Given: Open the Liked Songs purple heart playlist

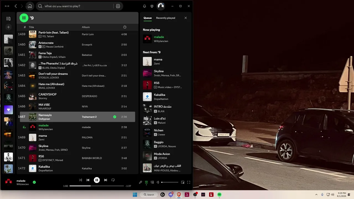Looking at the screenshot, I should coord(9,110).
